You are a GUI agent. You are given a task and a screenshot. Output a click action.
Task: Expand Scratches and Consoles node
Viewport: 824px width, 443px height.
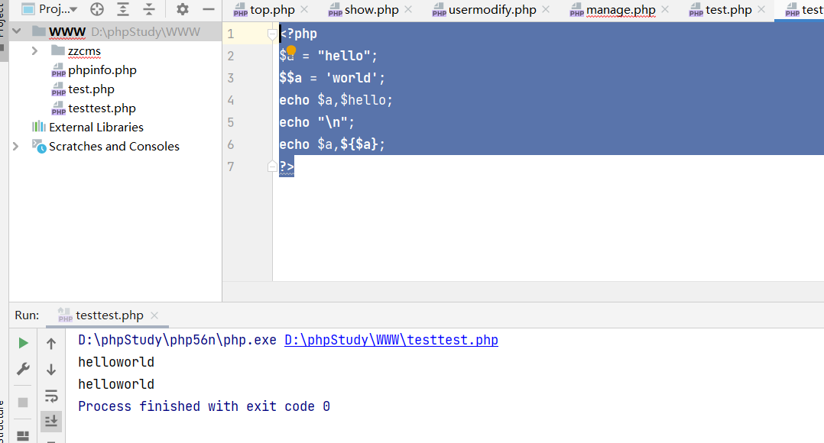tap(16, 146)
